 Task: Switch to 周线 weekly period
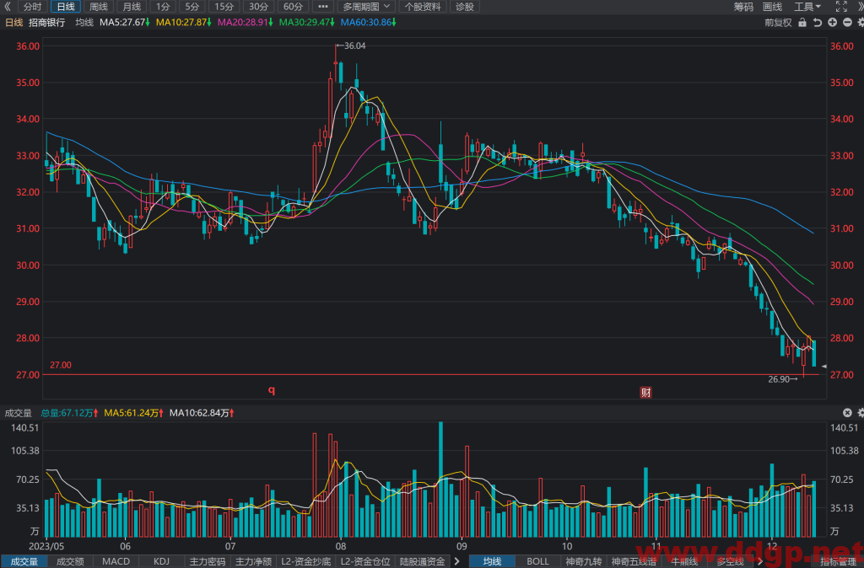click(99, 7)
